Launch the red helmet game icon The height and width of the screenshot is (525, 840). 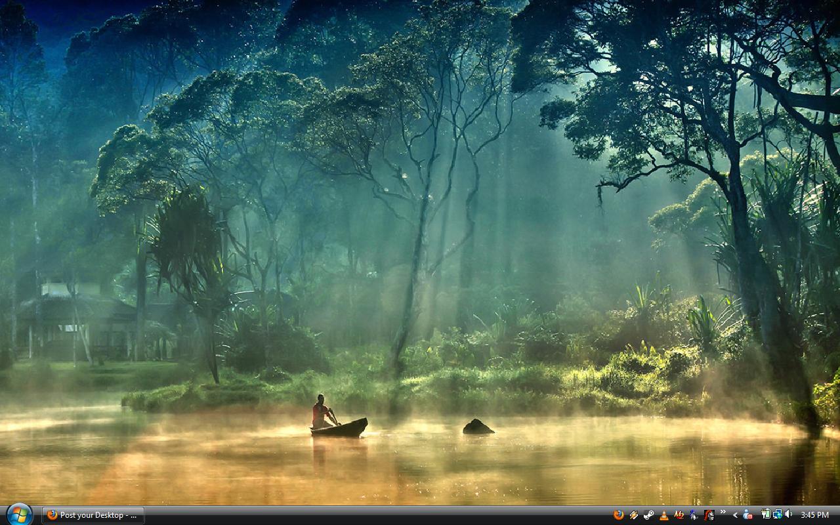coord(709,515)
